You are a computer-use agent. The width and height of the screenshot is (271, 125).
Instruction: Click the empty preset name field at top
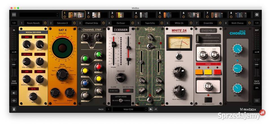[39, 15]
